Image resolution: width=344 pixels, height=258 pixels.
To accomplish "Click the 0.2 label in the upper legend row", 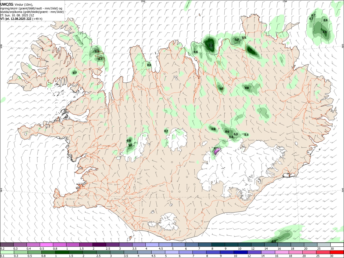I will [x=2, y=249].
